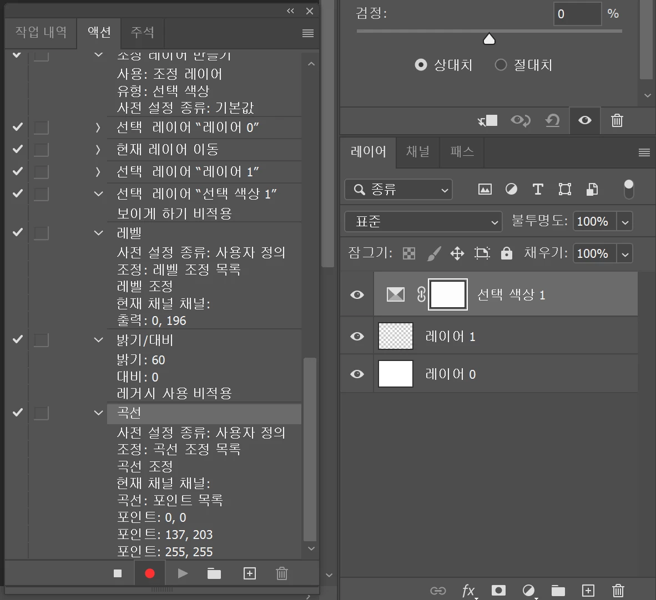This screenshot has width=656, height=600.
Task: Collapse the Actions panel with double arrows
Action: [290, 11]
